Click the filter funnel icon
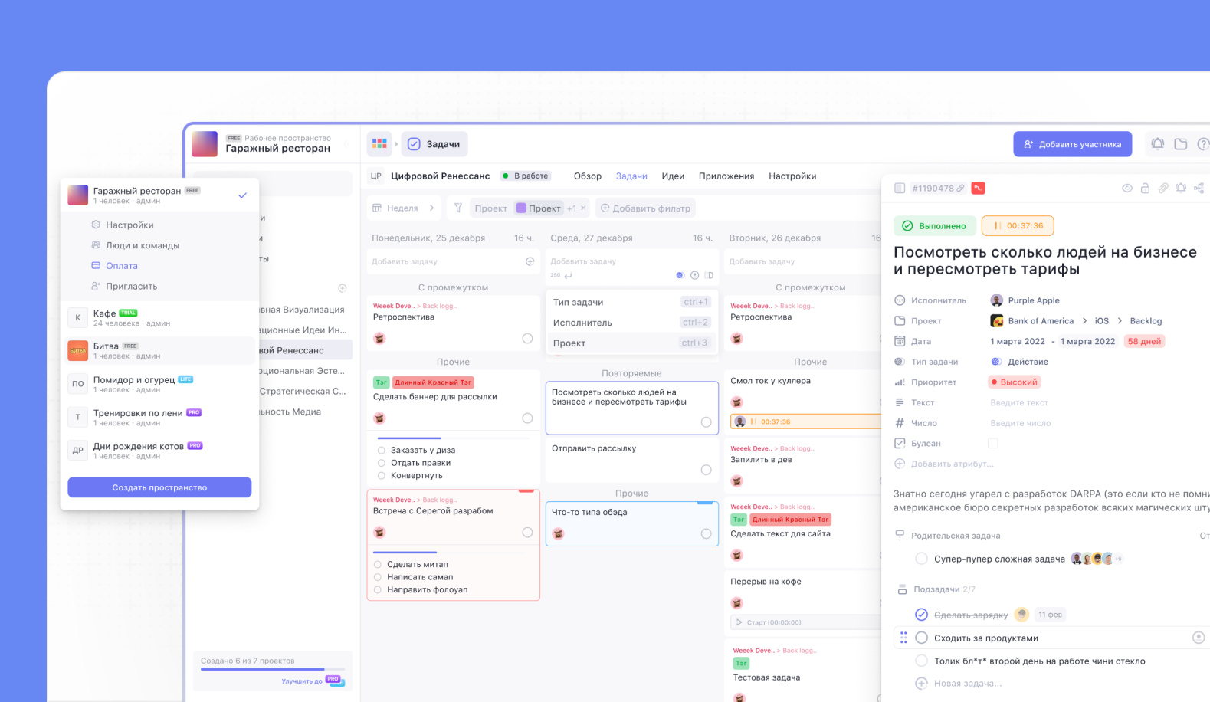 click(x=458, y=208)
